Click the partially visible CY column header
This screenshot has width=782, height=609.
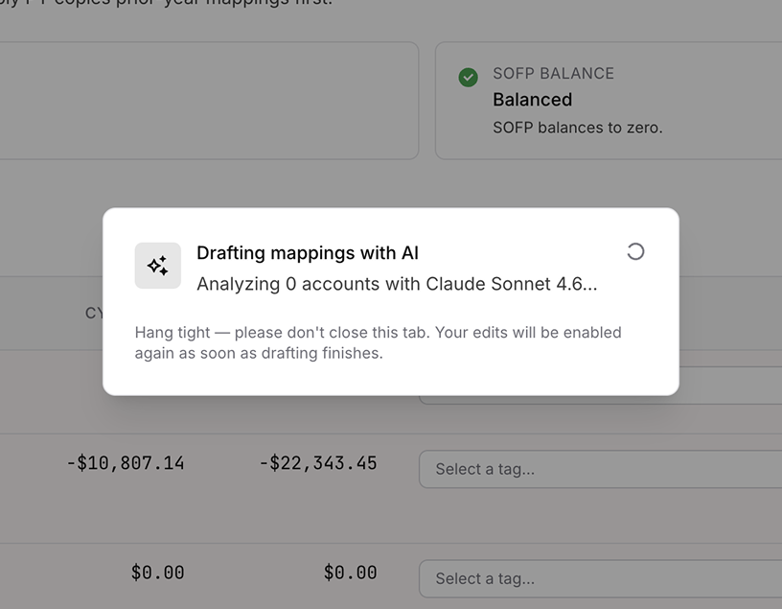pos(94,313)
